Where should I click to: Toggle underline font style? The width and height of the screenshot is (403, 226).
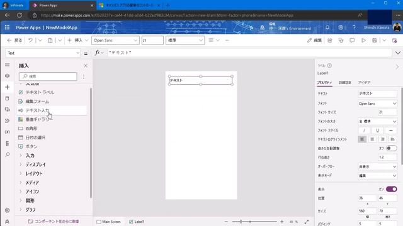point(377,130)
